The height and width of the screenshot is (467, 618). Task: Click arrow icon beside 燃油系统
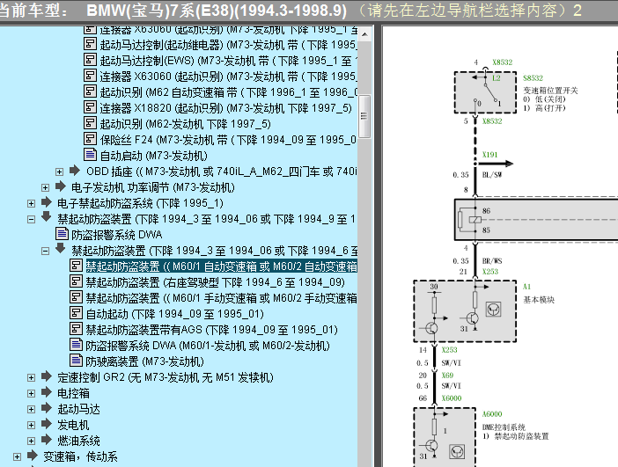coord(47,440)
